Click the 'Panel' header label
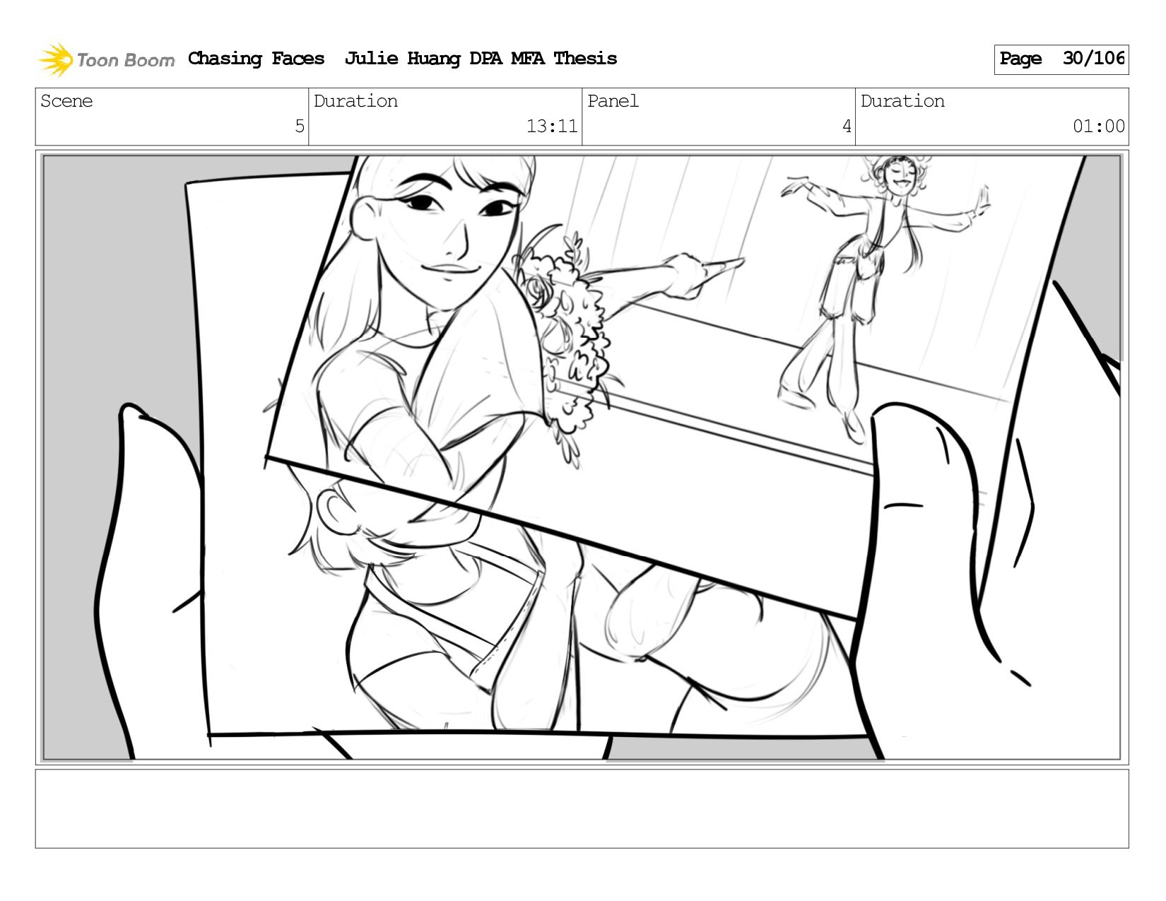The height and width of the screenshot is (901, 1166). (x=613, y=101)
